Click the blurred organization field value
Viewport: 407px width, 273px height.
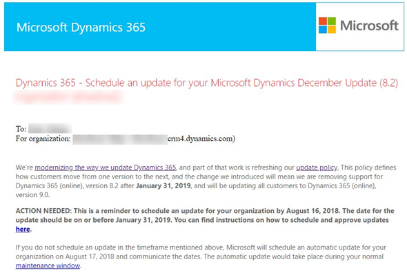click(x=120, y=139)
